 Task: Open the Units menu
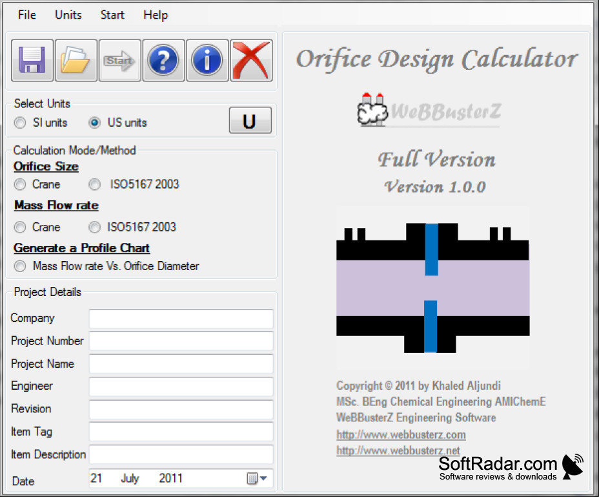tap(68, 15)
